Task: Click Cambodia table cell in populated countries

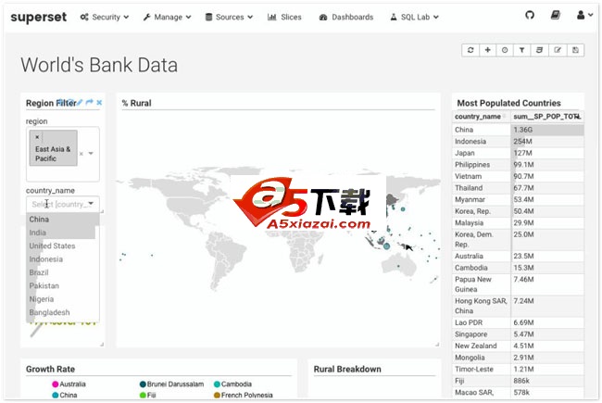Action: click(482, 268)
